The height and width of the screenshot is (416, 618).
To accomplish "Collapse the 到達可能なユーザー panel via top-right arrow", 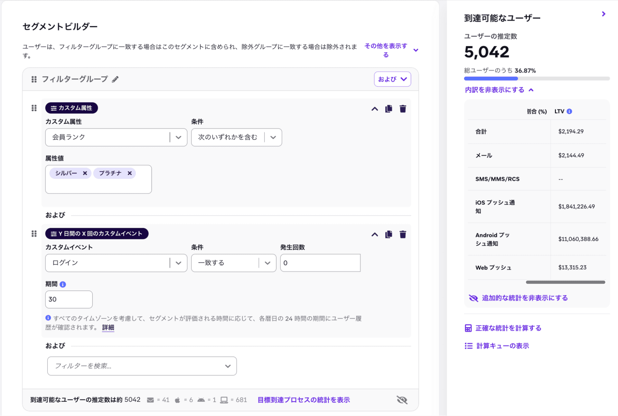I will pyautogui.click(x=603, y=14).
